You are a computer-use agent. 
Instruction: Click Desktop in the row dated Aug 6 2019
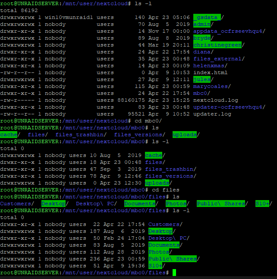(x=161, y=231)
